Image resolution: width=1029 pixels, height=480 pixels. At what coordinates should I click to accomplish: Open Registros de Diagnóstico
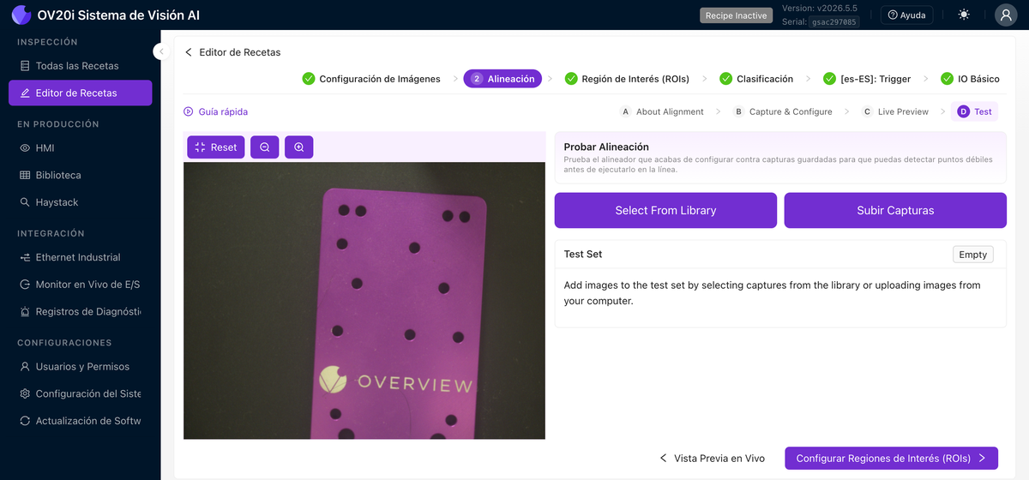[x=81, y=312]
